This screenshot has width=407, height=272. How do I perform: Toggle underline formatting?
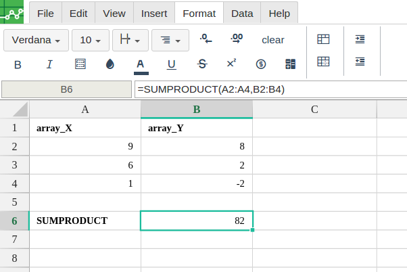tap(171, 64)
